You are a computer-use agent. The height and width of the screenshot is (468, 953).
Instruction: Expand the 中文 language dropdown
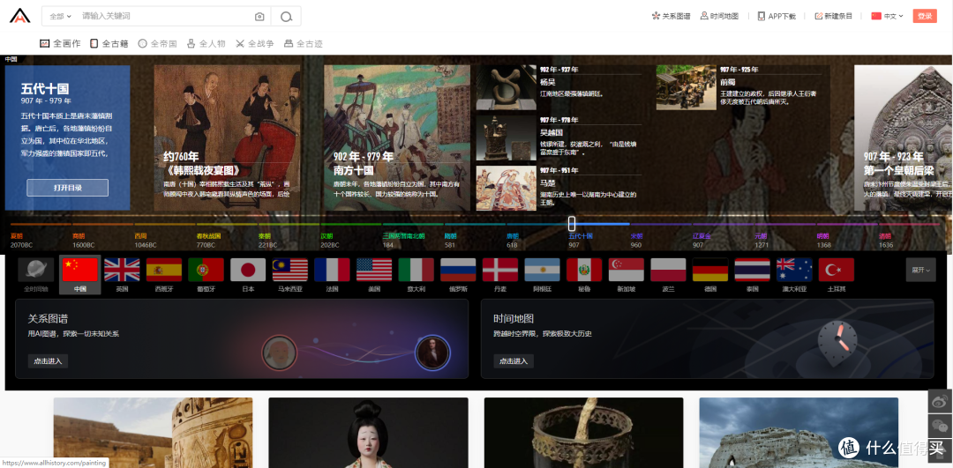[888, 17]
